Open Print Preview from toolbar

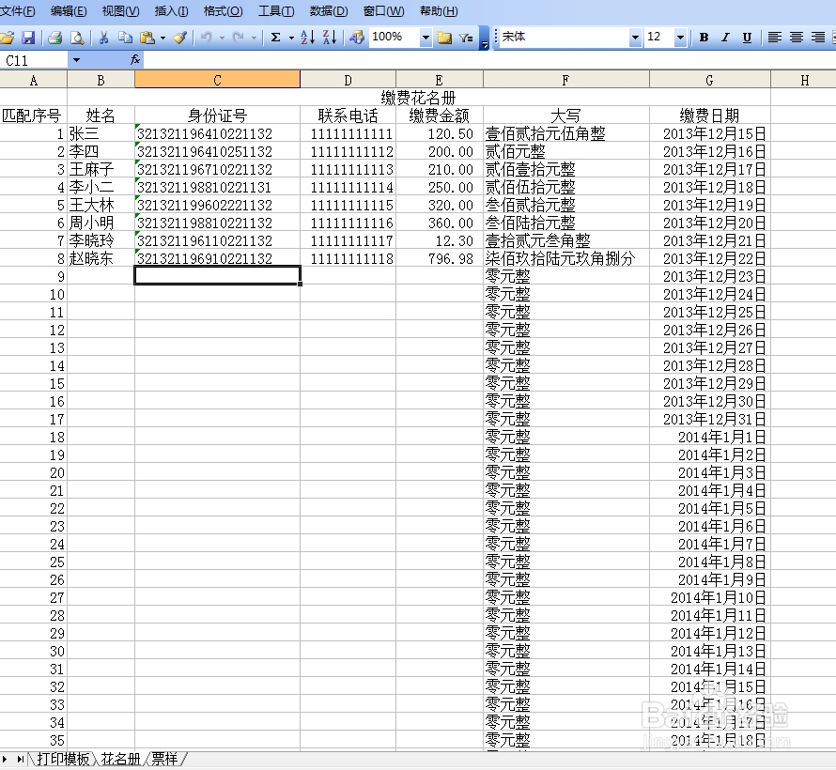tap(78, 38)
